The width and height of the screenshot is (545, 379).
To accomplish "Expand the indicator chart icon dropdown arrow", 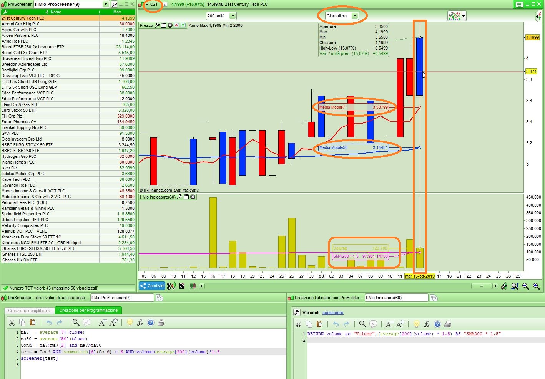I will [x=464, y=16].
